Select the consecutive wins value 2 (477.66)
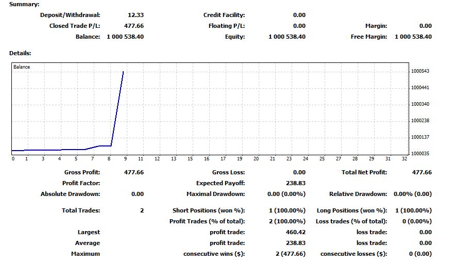 [291, 254]
